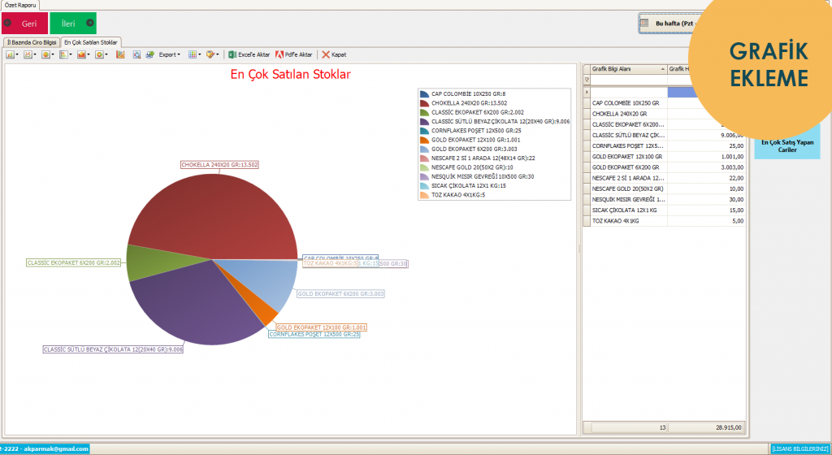Viewport: 832px width, 455px height.
Task: Click the grid filter row input cell
Action: [x=628, y=80]
